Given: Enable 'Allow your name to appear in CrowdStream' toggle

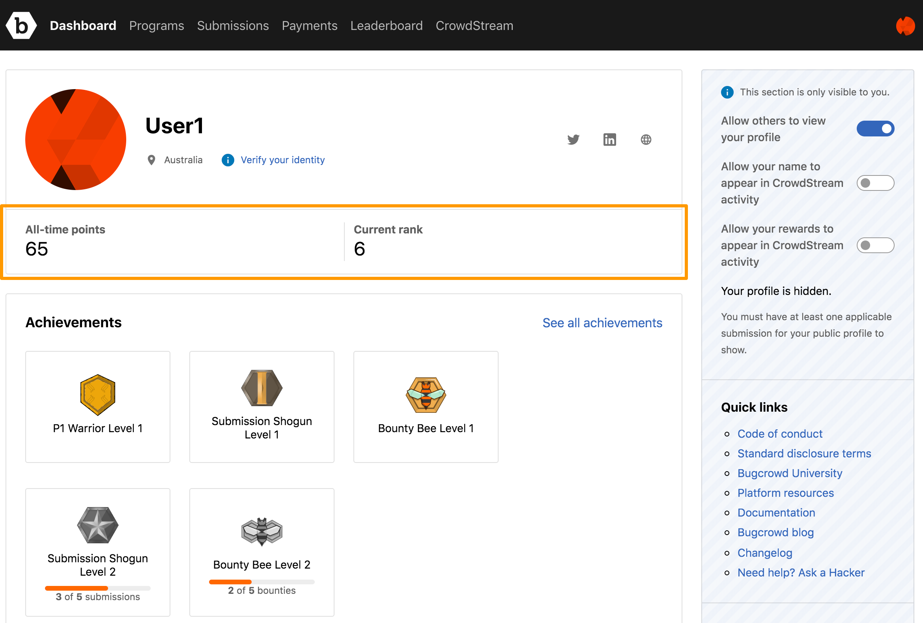Looking at the screenshot, I should tap(875, 183).
